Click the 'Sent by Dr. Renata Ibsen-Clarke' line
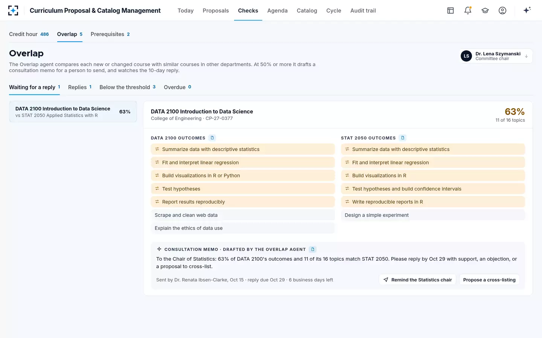 245,280
